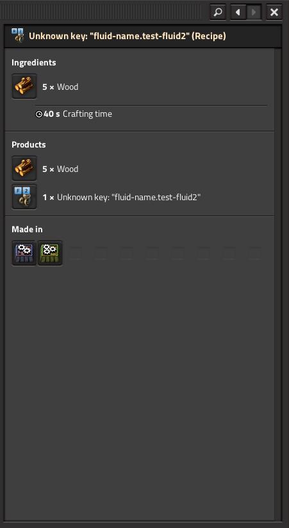Click the Wood icon under Ingredients
This screenshot has height=528, width=289.
coord(24,87)
